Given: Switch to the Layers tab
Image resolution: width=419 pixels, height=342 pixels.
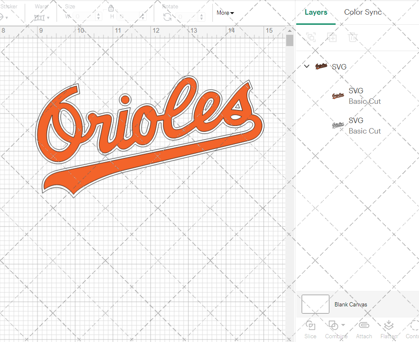Looking at the screenshot, I should (x=316, y=12).
